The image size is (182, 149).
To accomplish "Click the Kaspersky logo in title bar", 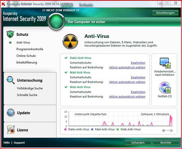I will [x=3, y=4].
